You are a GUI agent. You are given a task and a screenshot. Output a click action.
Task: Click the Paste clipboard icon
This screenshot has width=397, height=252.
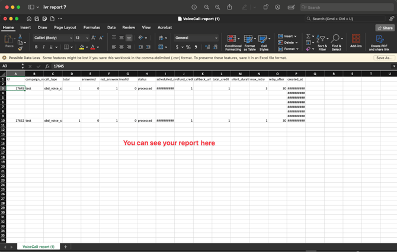click(9, 40)
